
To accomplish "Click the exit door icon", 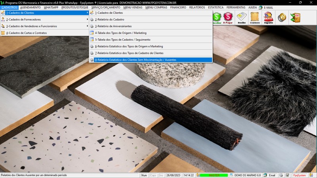I will coord(295,17).
